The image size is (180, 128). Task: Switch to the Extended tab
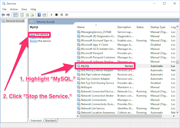coord(36,121)
